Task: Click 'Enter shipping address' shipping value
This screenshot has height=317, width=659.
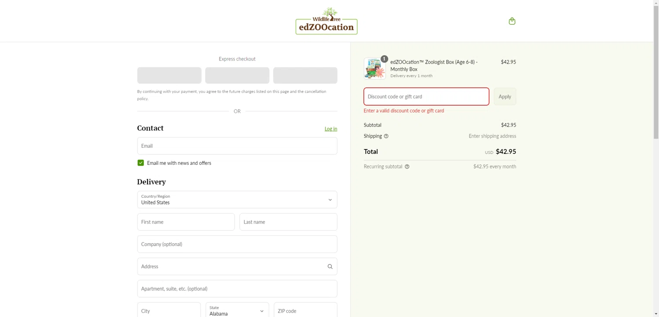Action: [x=492, y=136]
